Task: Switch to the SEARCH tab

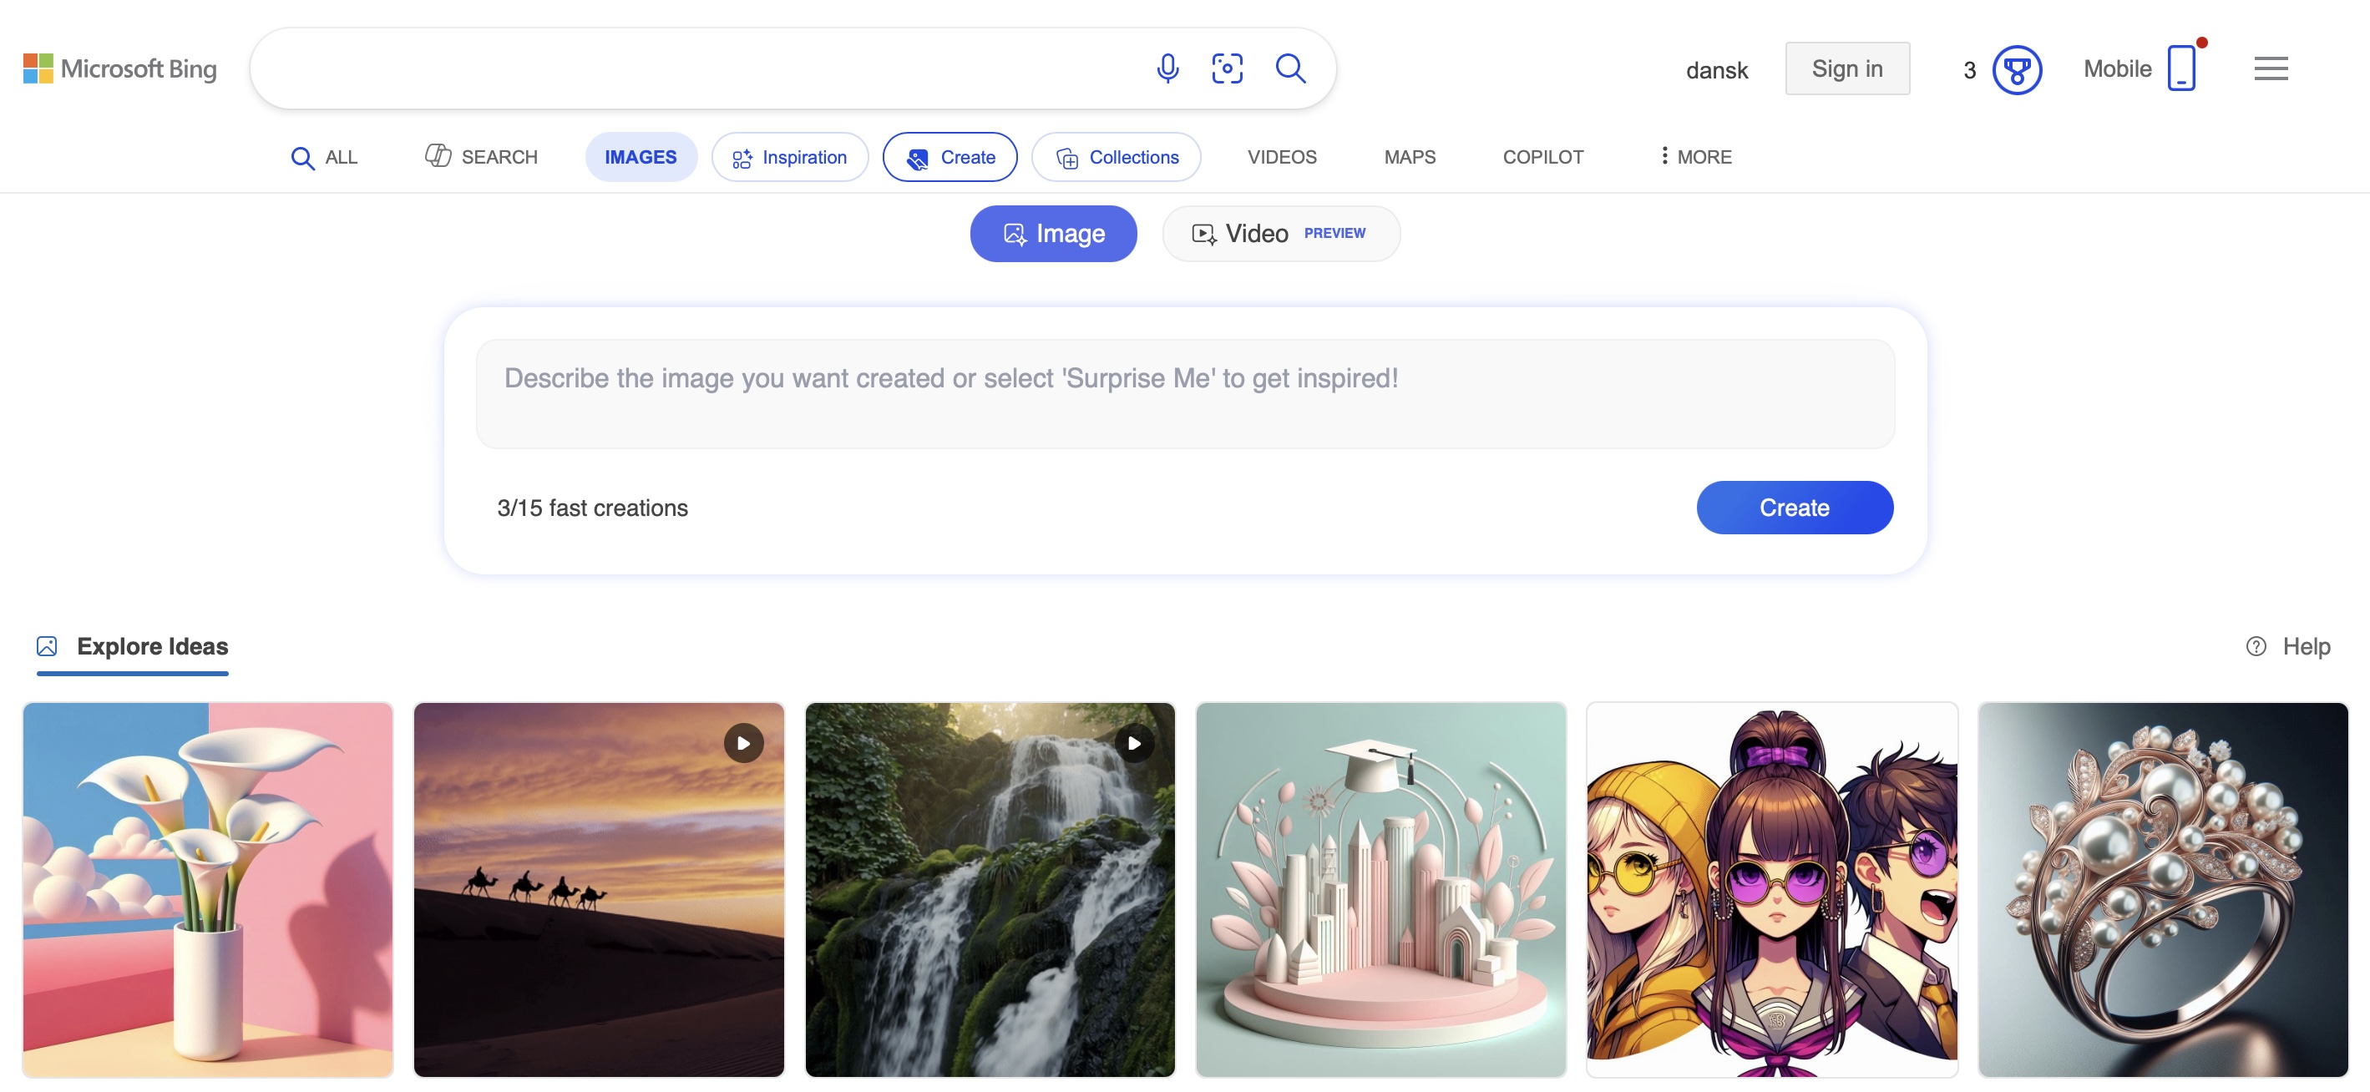Action: tap(481, 156)
